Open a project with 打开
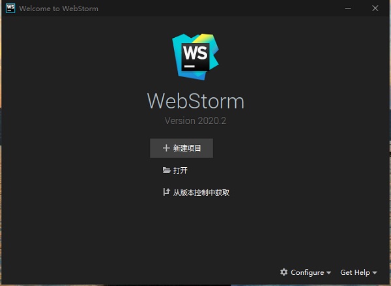391x286 pixels. (x=175, y=170)
